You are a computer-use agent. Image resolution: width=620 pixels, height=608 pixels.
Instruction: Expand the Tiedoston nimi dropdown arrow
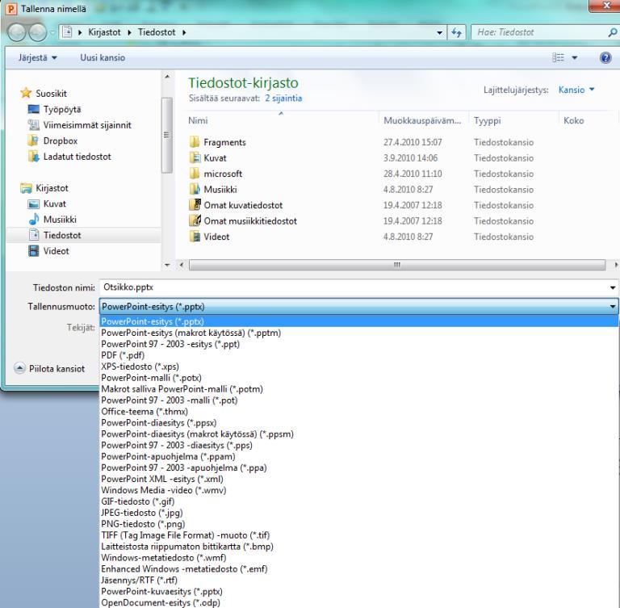(x=613, y=287)
